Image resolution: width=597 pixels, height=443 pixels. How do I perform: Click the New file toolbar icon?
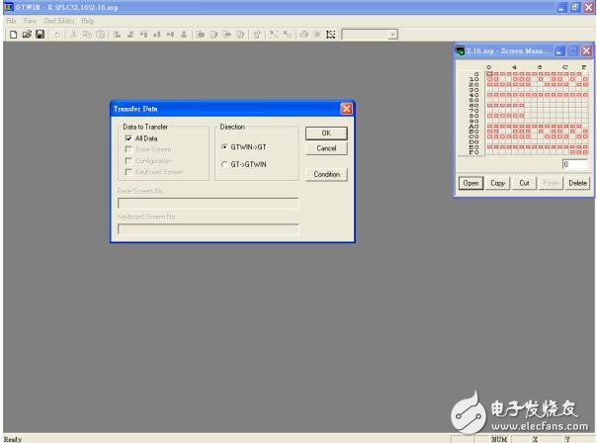coord(13,35)
